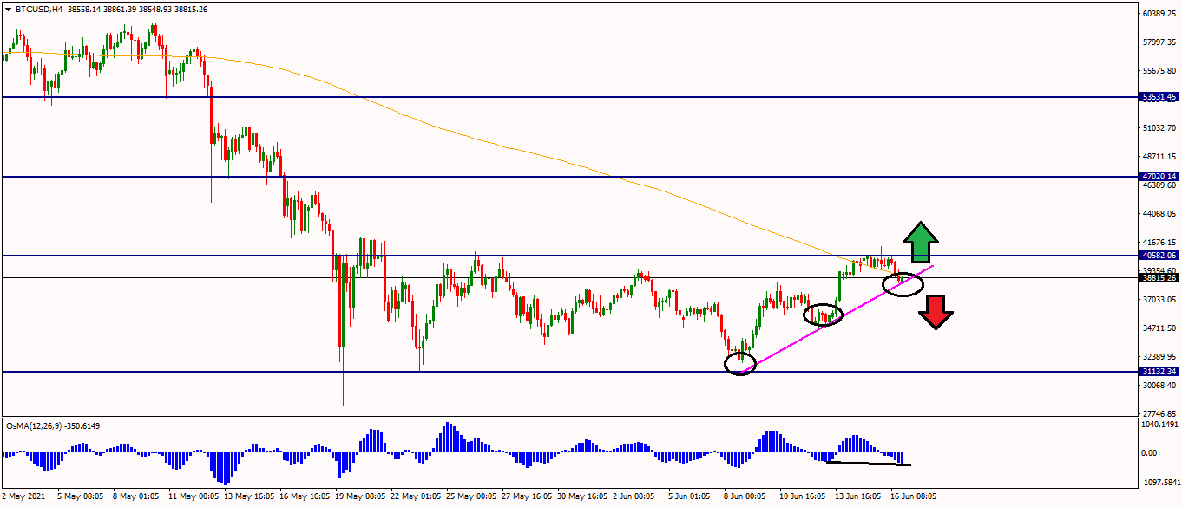Click the black ellipse just below the red arrow
1182x506 pixels.
[903, 283]
